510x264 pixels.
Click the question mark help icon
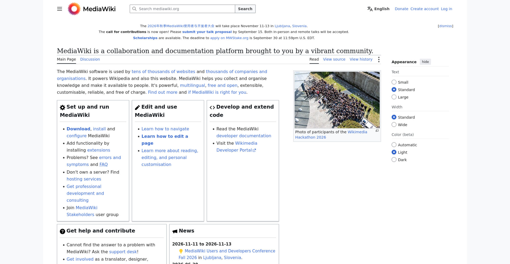(x=62, y=231)
